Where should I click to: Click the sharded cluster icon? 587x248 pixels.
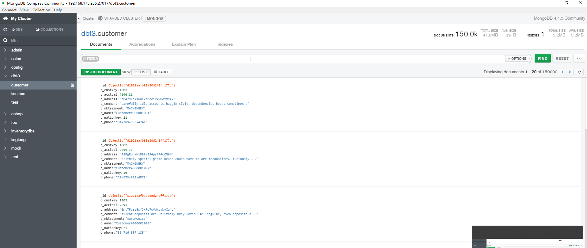[100, 18]
